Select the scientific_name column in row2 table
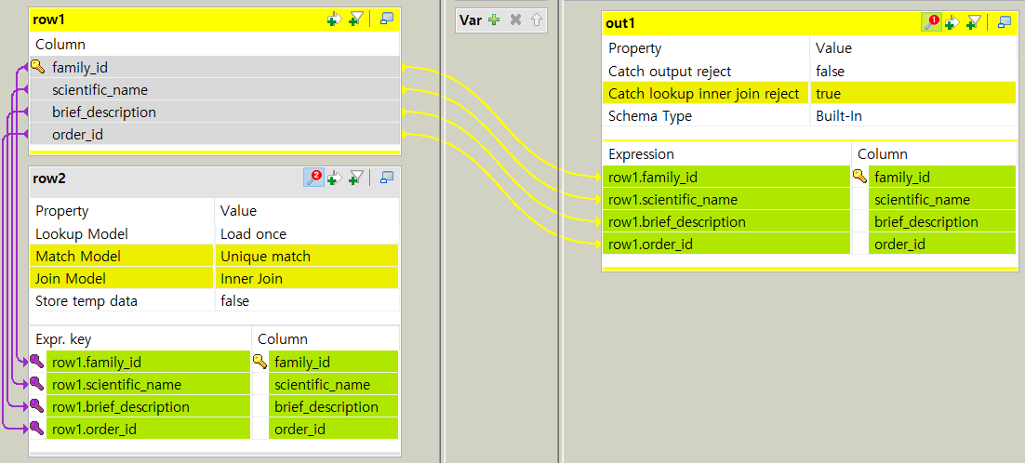This screenshot has width=1025, height=463. coord(333,384)
